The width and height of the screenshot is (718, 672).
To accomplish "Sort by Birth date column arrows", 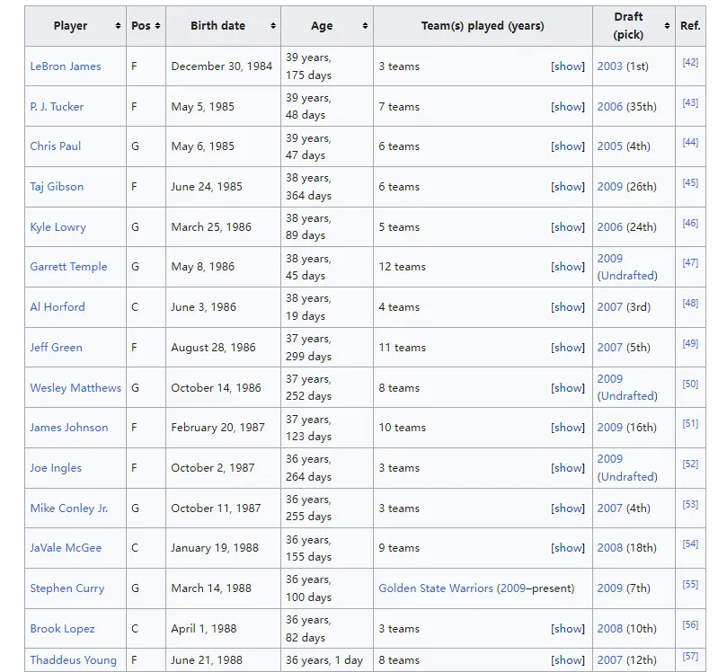I will click(x=273, y=26).
